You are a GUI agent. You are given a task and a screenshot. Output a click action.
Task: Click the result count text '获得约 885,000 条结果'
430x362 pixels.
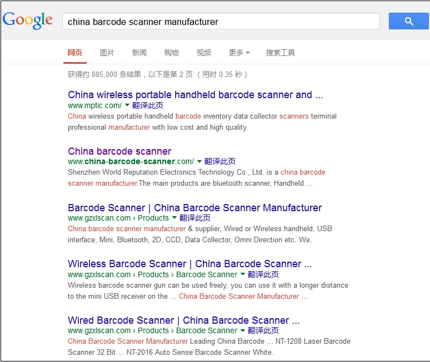[104, 74]
